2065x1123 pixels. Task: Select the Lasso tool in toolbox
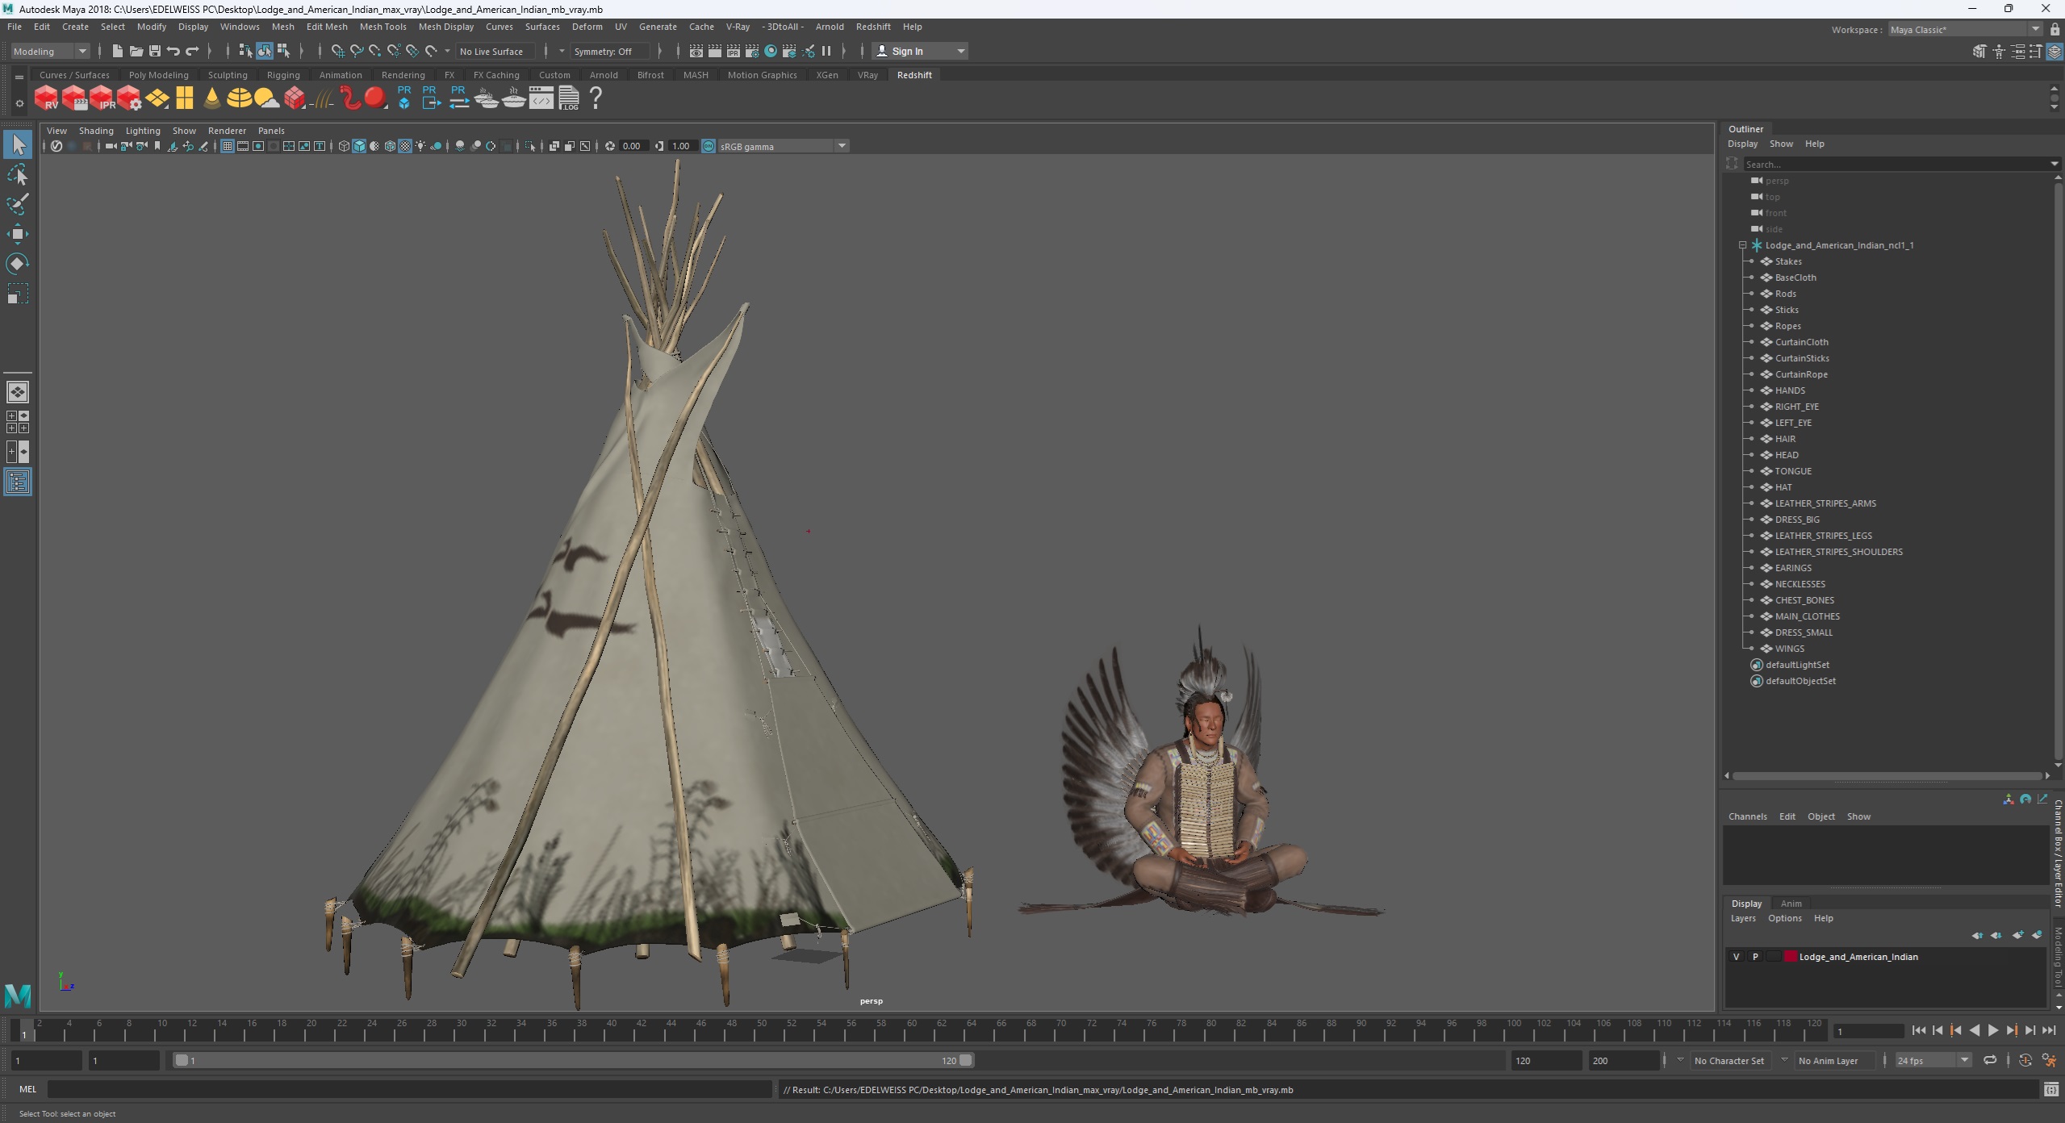click(18, 175)
